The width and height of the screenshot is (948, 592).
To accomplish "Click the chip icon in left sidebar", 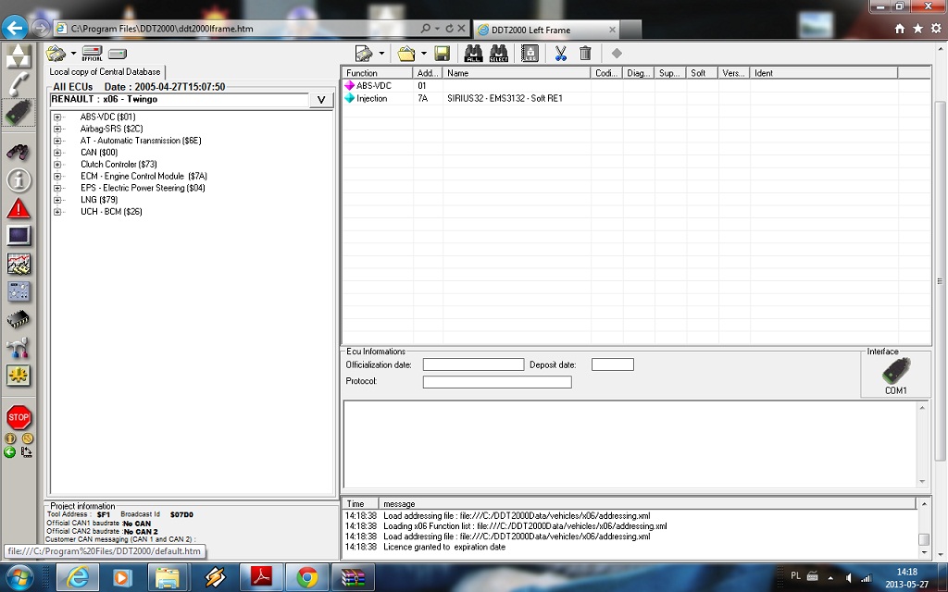I will pyautogui.click(x=19, y=320).
